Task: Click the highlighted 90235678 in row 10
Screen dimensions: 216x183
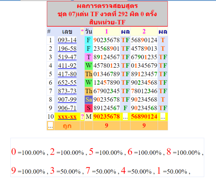Action: point(107,117)
